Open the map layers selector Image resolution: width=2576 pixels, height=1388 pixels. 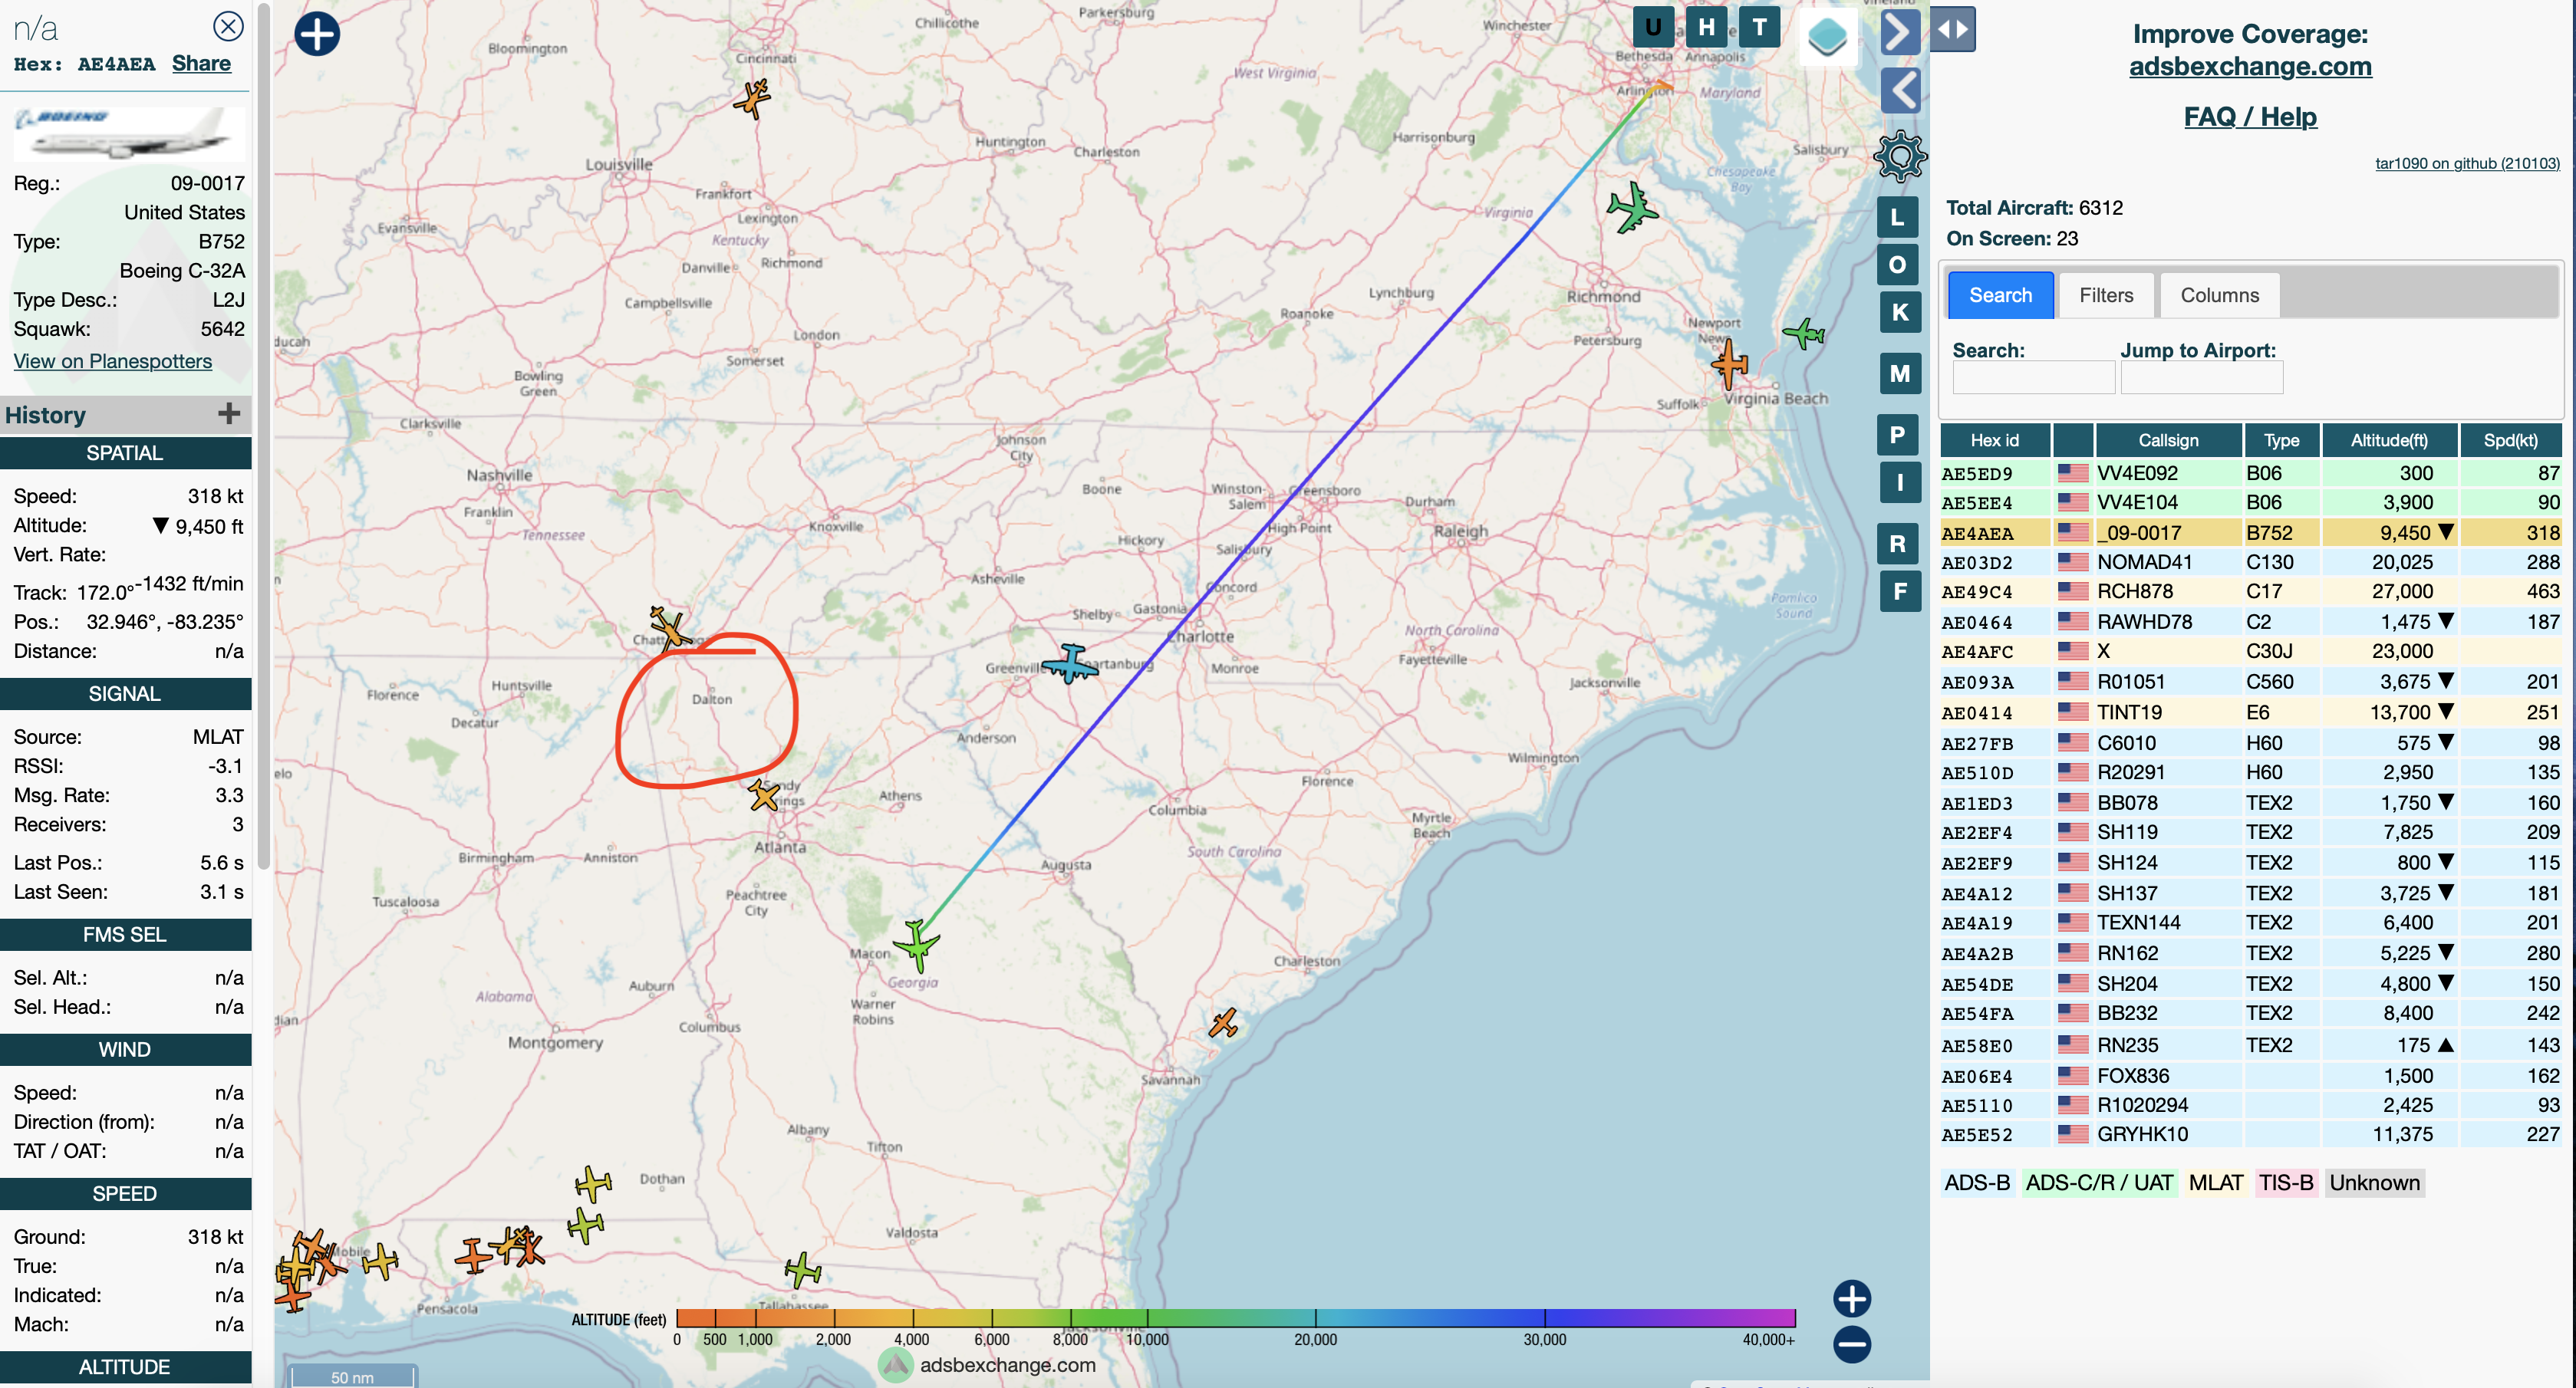tap(1827, 36)
